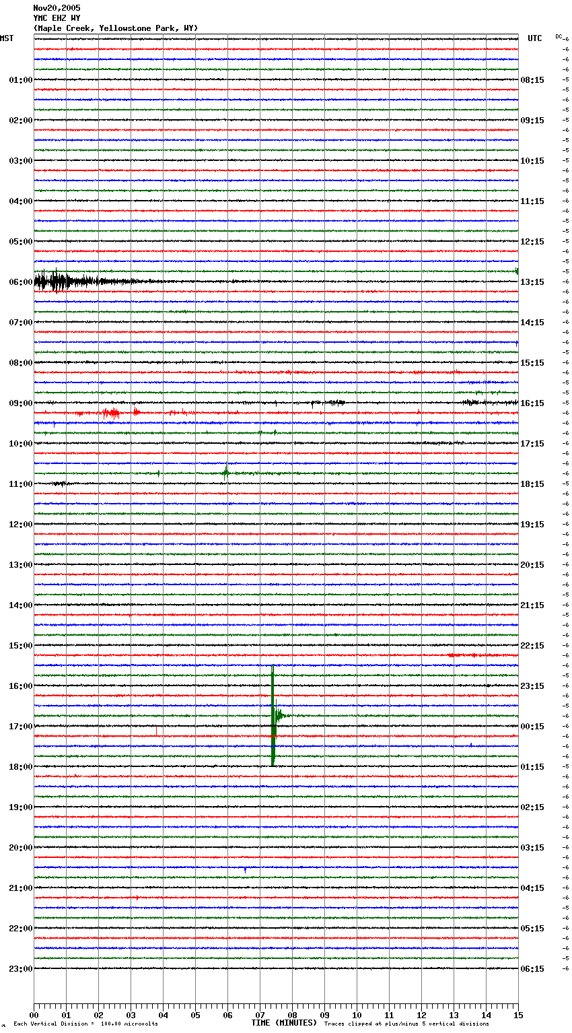Click the 22:15 UTC time label
This screenshot has height=1033, width=572.
[x=532, y=646]
